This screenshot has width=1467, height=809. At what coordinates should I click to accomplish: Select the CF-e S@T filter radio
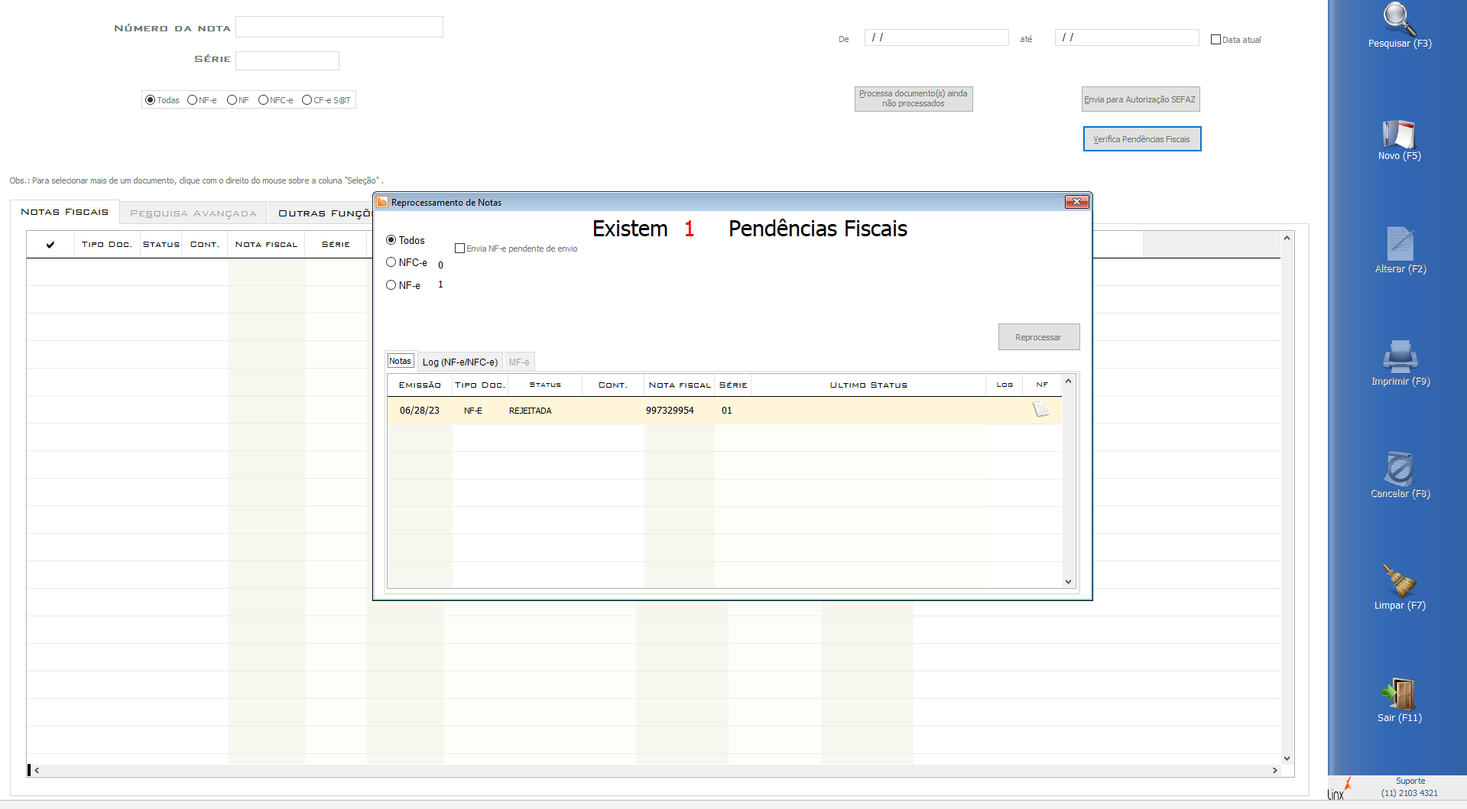pos(307,100)
